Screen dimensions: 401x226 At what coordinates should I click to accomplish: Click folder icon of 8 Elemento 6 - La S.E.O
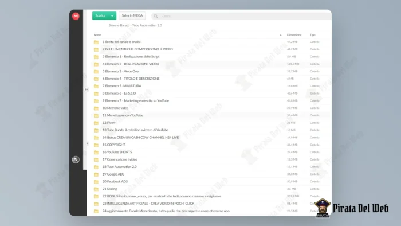click(96, 93)
